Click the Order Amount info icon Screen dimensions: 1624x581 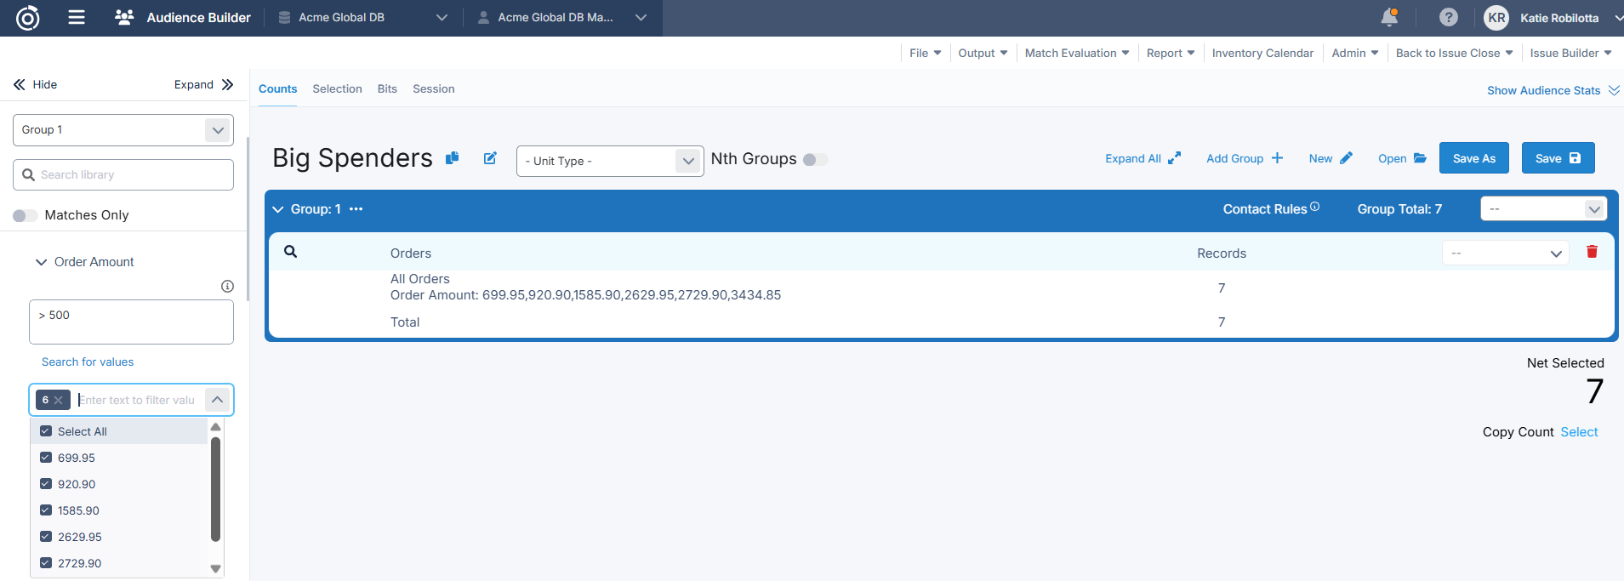point(227,286)
